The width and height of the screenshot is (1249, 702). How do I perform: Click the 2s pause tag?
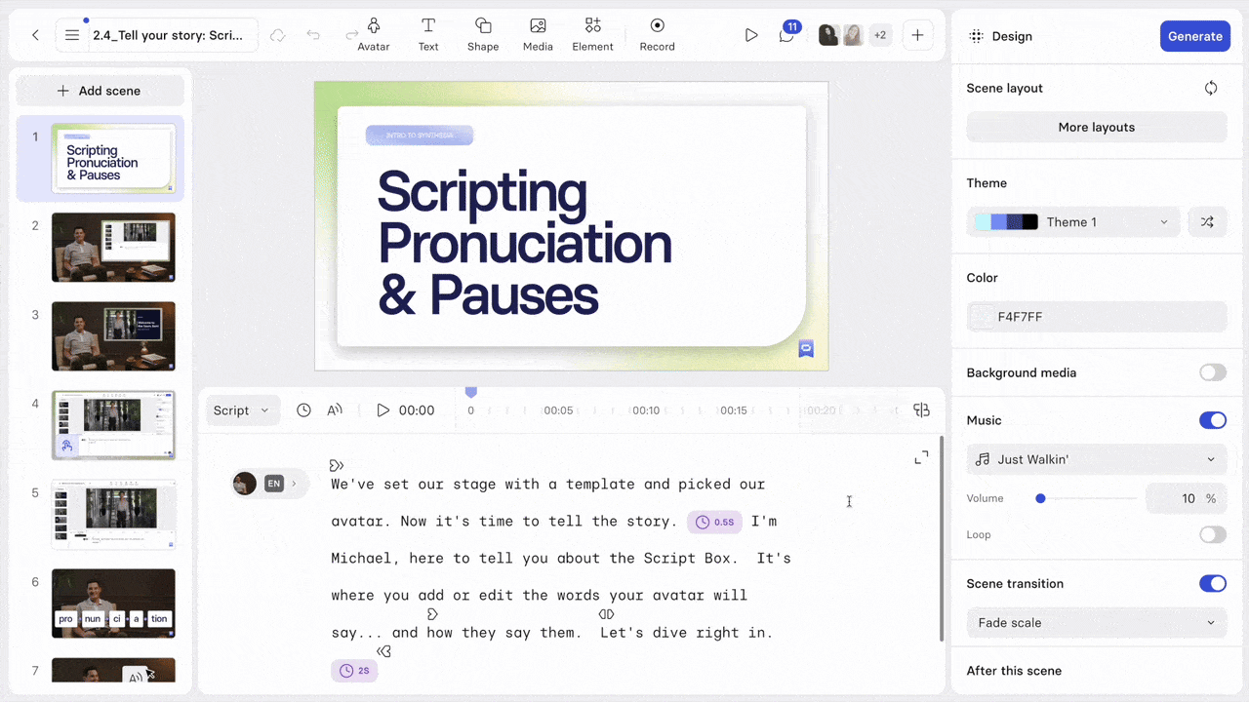click(x=354, y=671)
